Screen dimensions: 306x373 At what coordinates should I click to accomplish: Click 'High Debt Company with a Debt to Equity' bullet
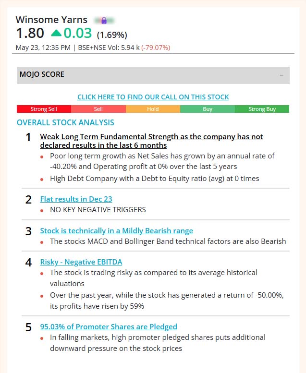(x=155, y=179)
